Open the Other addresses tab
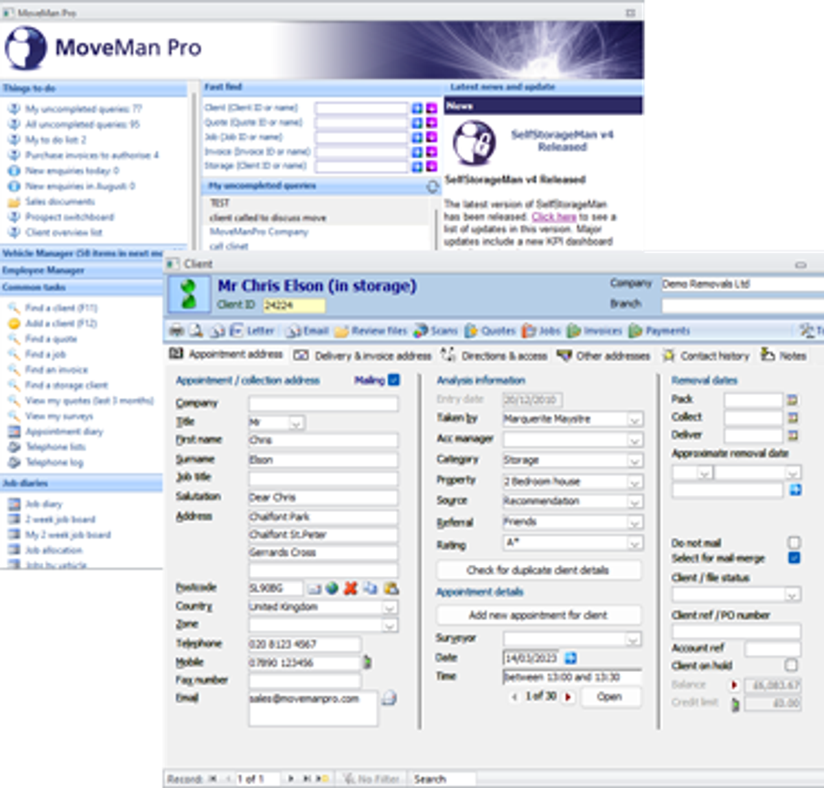 click(604, 356)
